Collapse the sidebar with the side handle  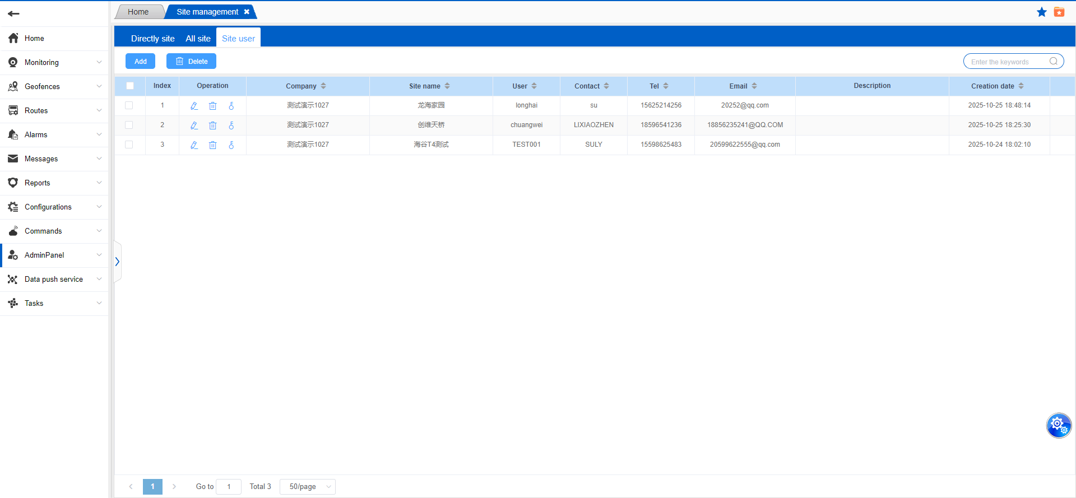(x=117, y=262)
